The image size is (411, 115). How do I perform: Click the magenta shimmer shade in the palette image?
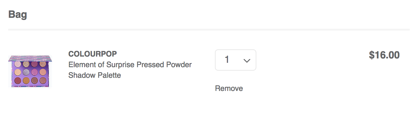[x=35, y=72]
